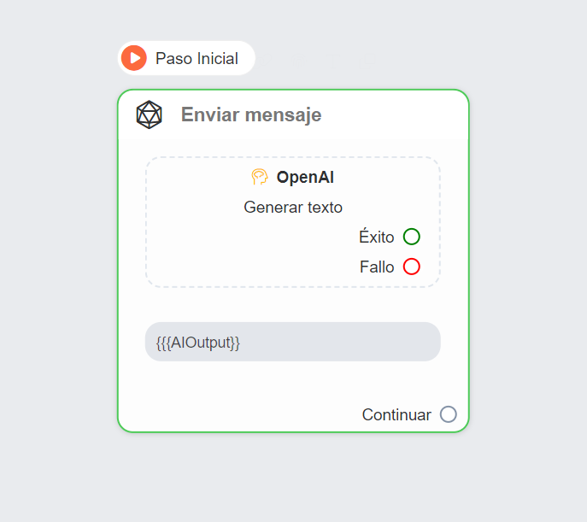The width and height of the screenshot is (587, 522).
Task: Click the Generar texto action text
Action: (x=293, y=208)
